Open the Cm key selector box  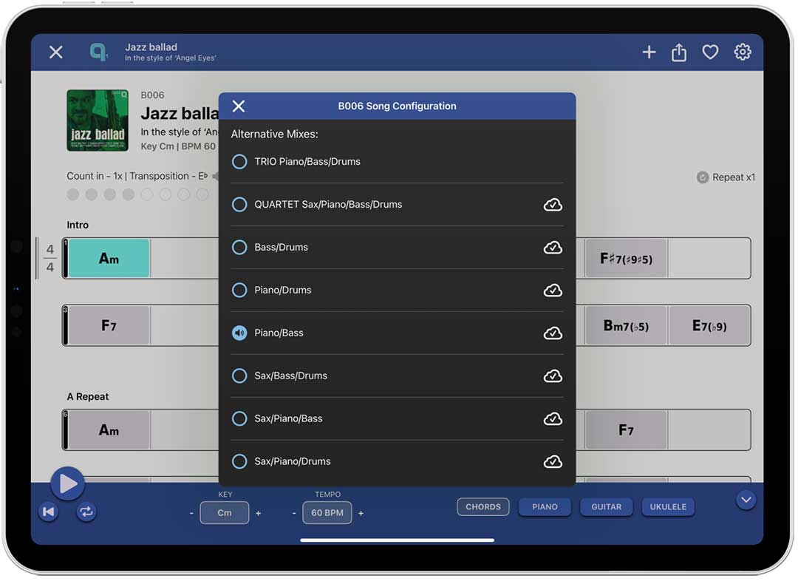224,513
